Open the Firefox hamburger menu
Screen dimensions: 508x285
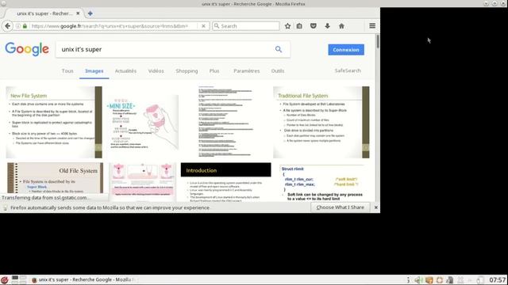(372, 26)
